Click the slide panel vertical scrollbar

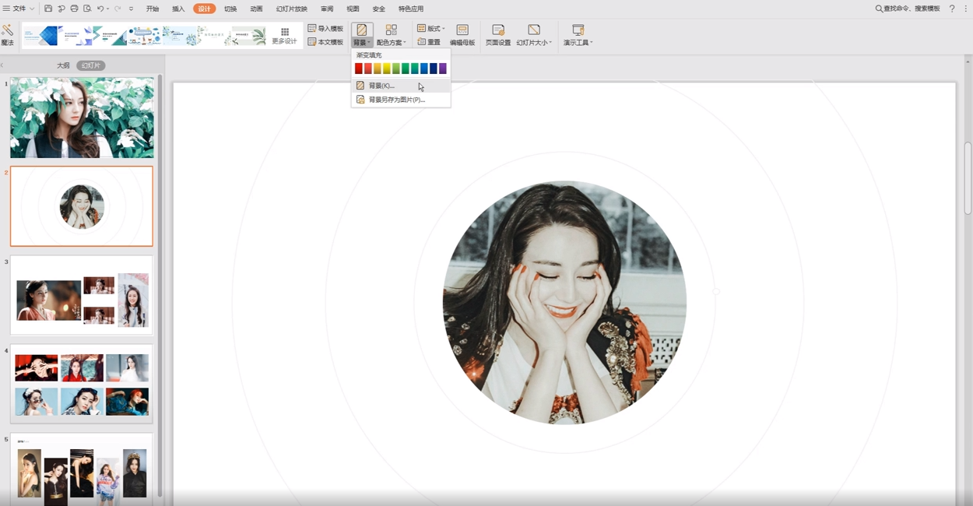(160, 285)
